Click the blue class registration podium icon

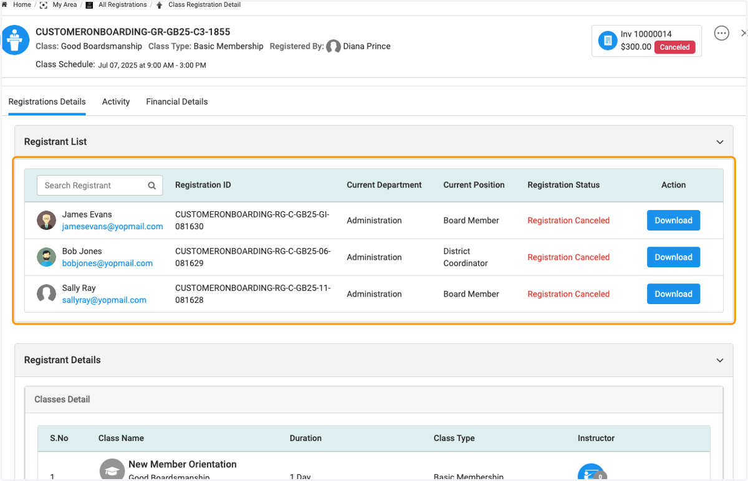tap(15, 40)
